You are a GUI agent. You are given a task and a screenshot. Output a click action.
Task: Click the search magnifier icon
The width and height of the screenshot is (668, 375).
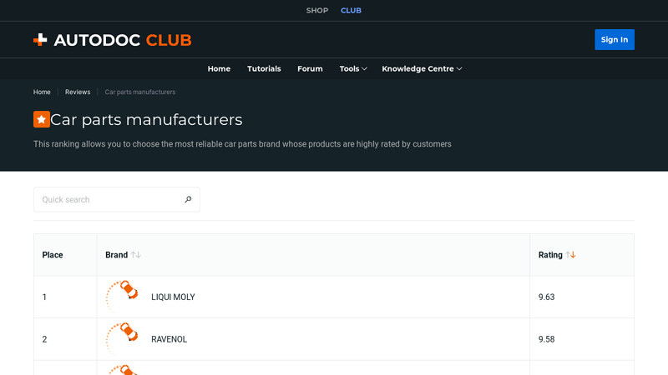[188, 200]
